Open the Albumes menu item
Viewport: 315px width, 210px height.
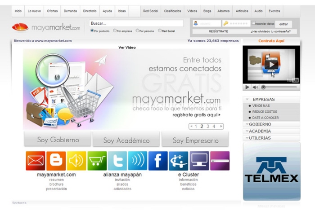(x=223, y=11)
